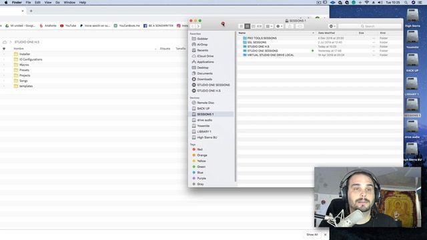Select LIBRARY 1 drive in Finder sidebar

tap(203, 131)
